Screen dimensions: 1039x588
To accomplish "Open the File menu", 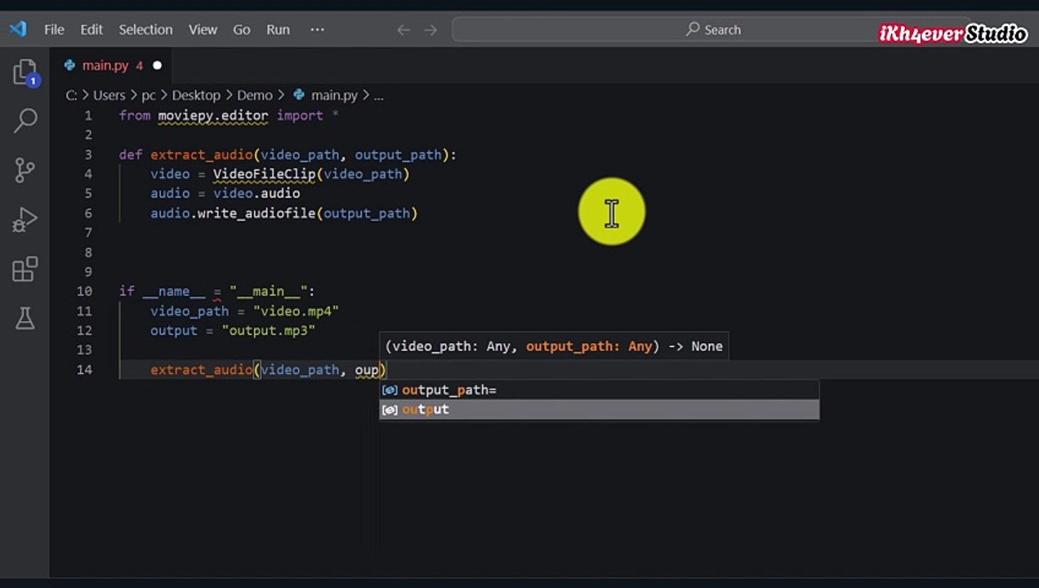I will tap(54, 29).
